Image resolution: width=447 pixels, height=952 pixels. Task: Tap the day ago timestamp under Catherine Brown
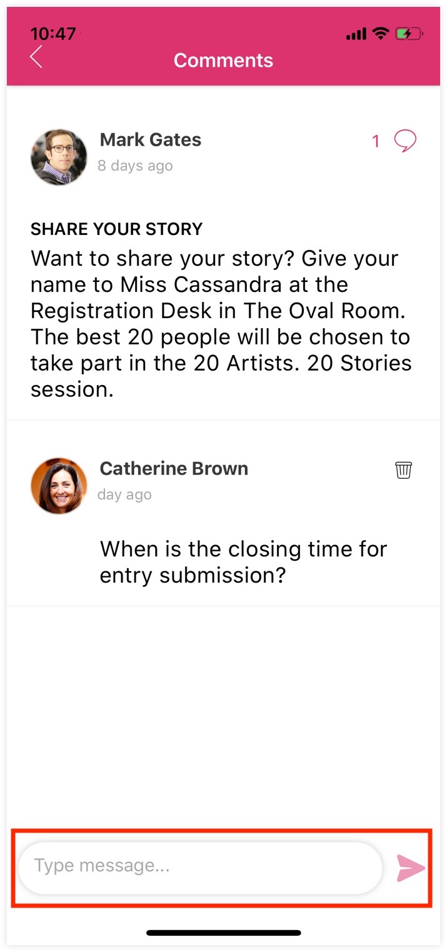[124, 494]
